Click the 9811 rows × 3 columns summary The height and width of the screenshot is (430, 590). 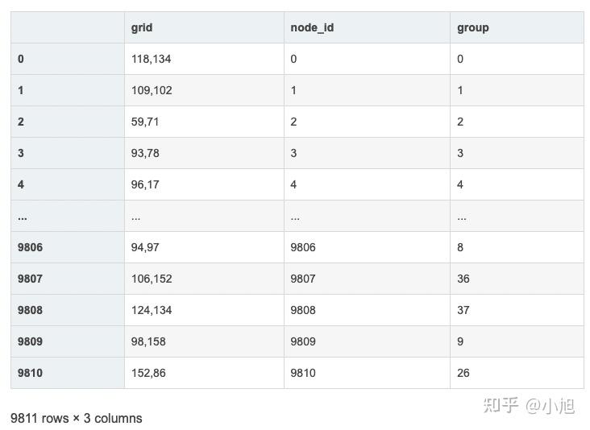coord(77,418)
